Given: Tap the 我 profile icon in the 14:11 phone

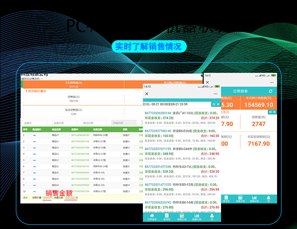Looking at the screenshot, I should coord(268,199).
